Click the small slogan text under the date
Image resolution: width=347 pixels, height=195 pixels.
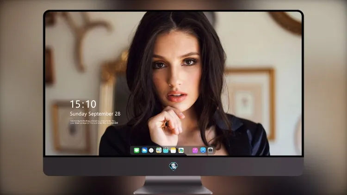94,122
